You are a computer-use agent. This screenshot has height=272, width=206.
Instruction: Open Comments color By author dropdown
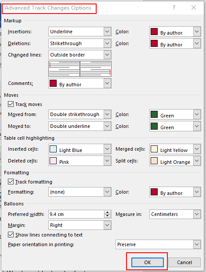coord(80,83)
